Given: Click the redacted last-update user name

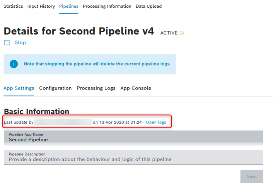Looking at the screenshot, I should click(63, 122).
